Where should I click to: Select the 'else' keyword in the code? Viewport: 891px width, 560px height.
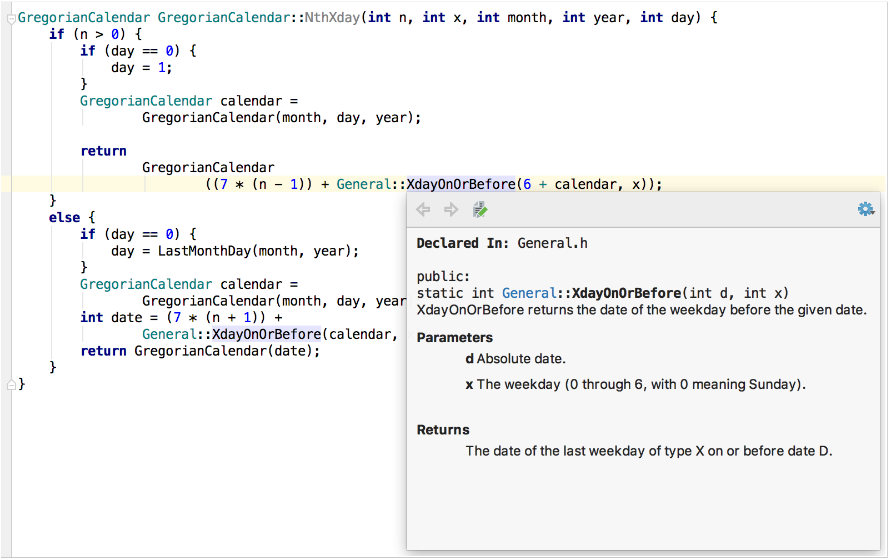pyautogui.click(x=64, y=217)
